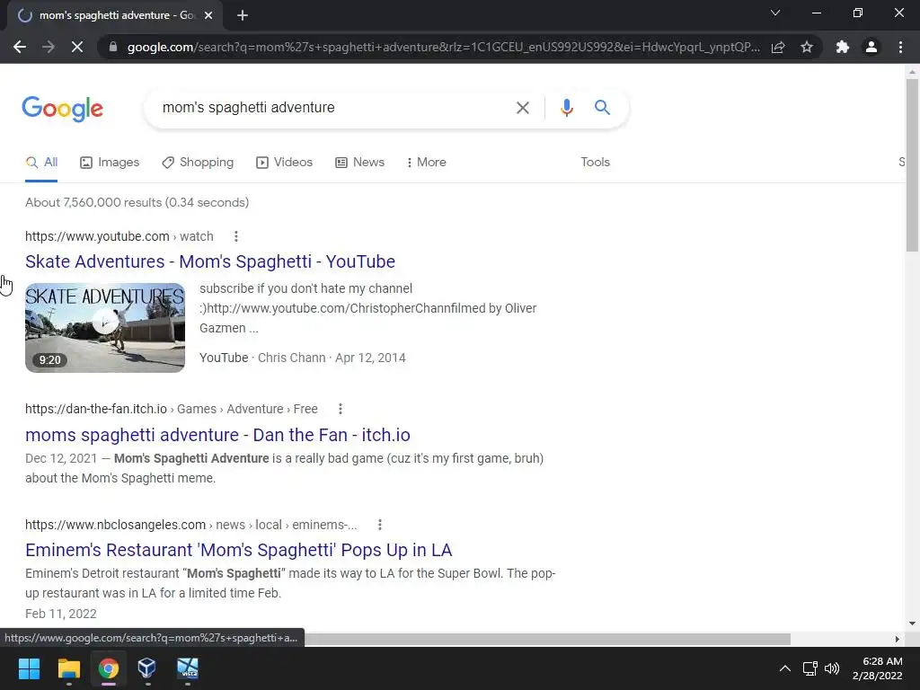
Task: Open moms spaghetti adventure itch.io link
Action: 217,435
